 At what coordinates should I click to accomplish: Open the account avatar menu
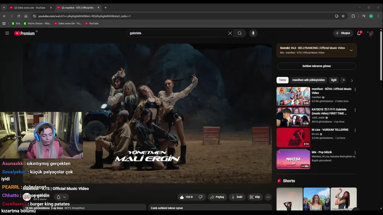(x=371, y=33)
